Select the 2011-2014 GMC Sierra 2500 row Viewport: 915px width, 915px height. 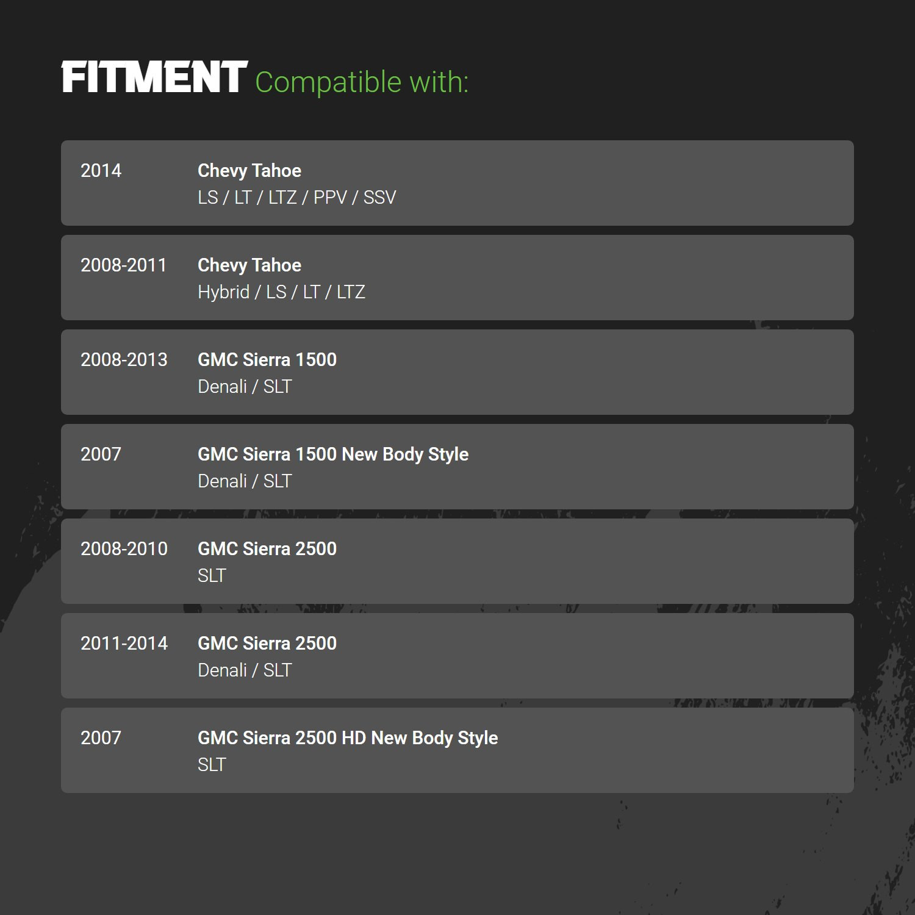(x=457, y=656)
